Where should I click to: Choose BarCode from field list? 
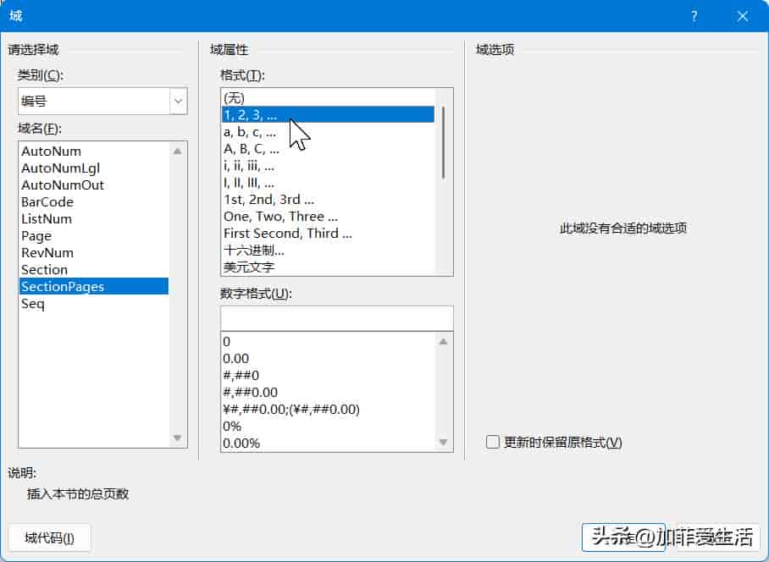click(93, 202)
